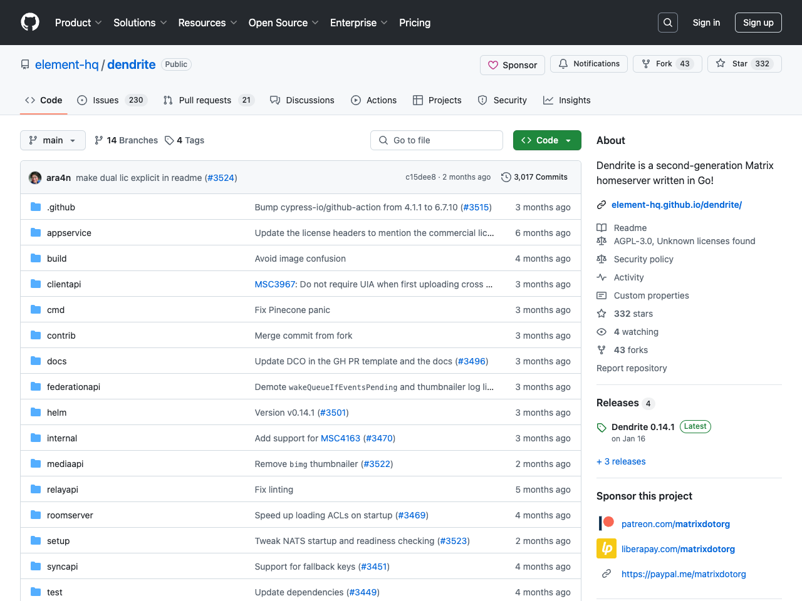Click 'Fix Pinecone panic' commit message
The height and width of the screenshot is (601, 802).
(x=293, y=310)
